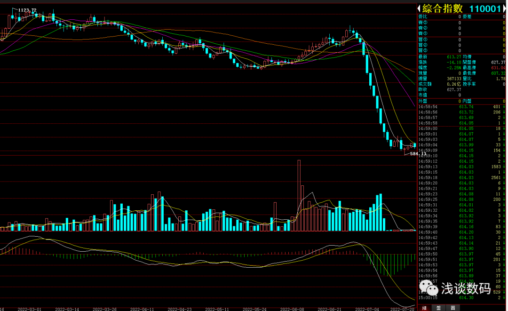Select the 委比 label
This screenshot has height=311, width=508.
tap(422, 16)
